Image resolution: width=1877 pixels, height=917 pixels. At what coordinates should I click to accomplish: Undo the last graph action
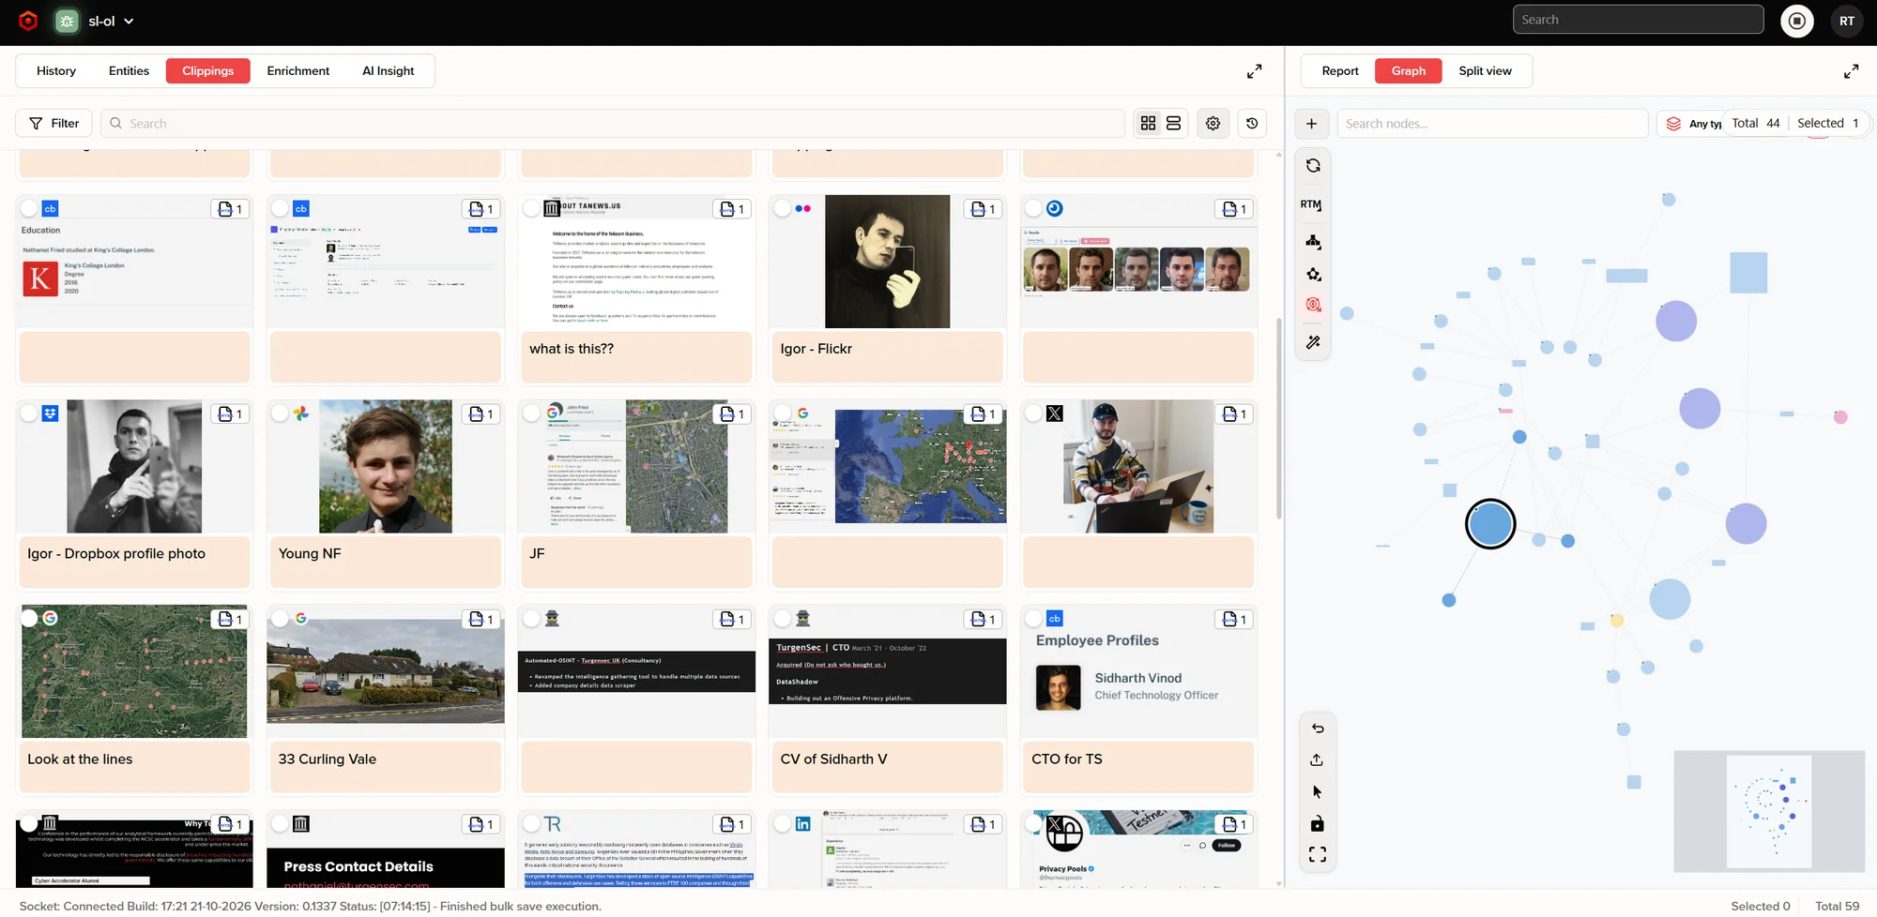[1318, 729]
